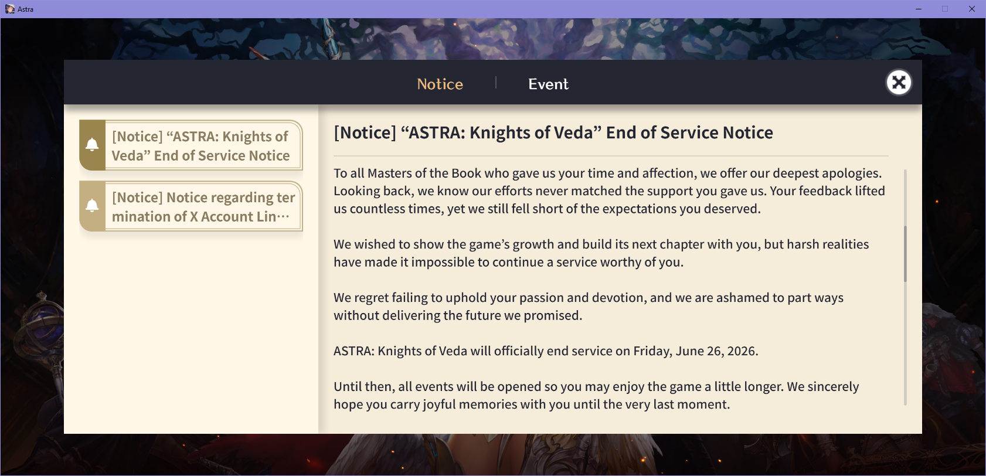
Task: Click the paragraph starting "We wished to show"
Action: (x=601, y=253)
